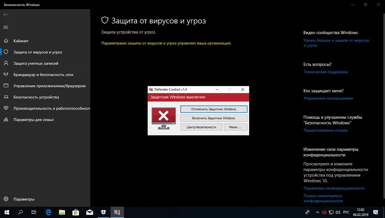Open the device security laptop icon
Image resolution: width=385 pixels, height=218 pixels.
coord(6,97)
